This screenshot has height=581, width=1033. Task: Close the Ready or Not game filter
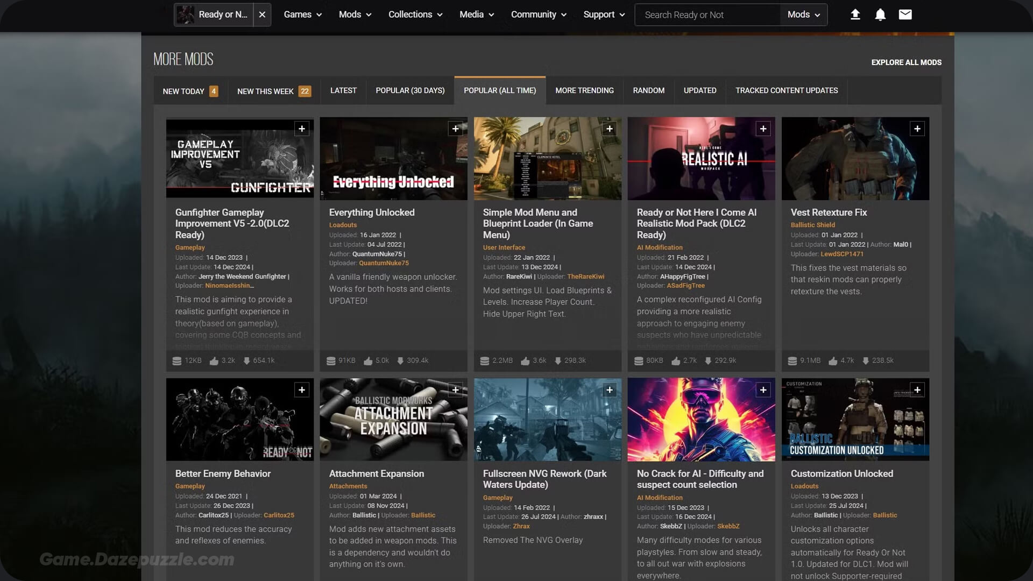262,15
